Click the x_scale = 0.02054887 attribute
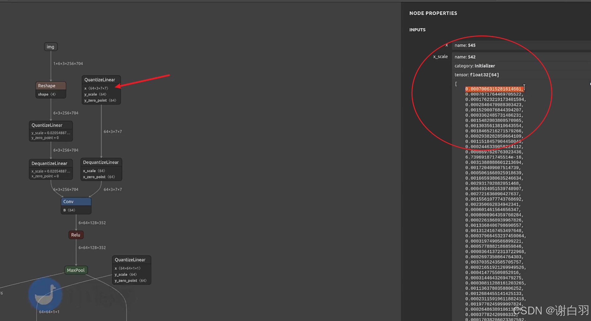 51,171
